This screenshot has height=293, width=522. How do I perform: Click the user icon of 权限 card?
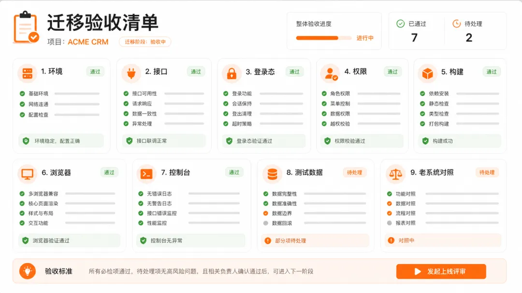[x=331, y=73]
